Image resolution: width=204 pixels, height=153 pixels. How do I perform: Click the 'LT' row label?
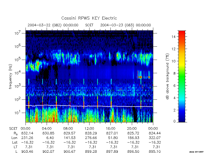pos(16,147)
